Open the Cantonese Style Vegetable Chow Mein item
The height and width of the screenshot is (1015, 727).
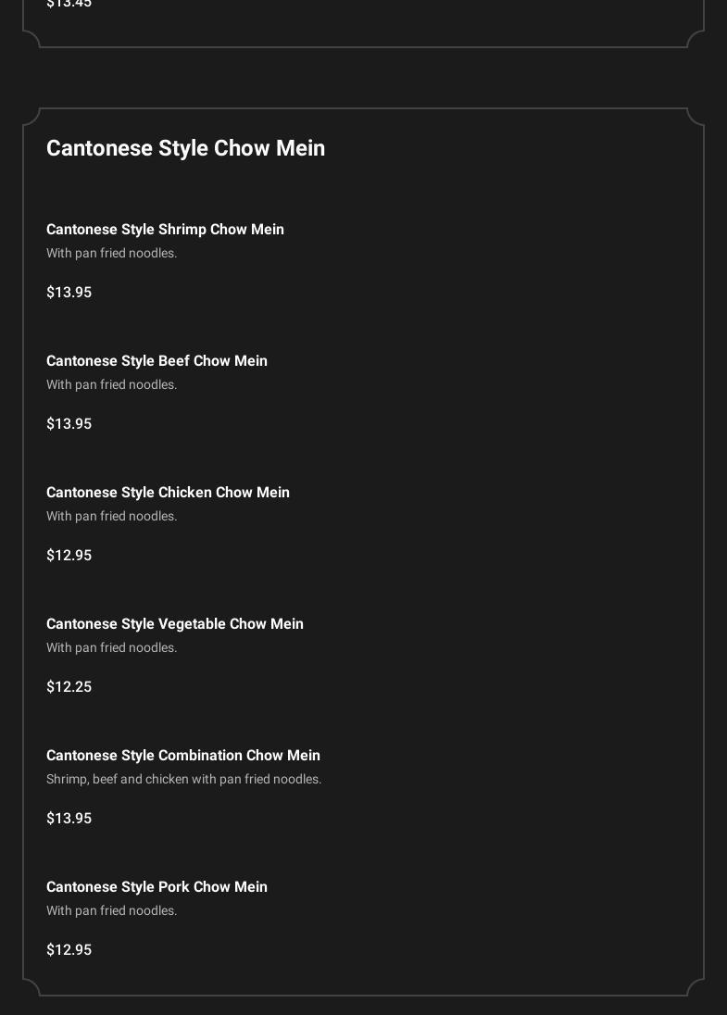[x=175, y=624]
